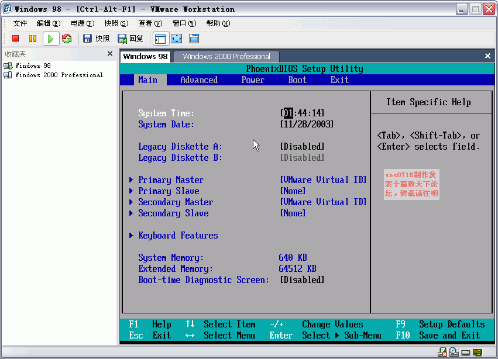Click the Legacy Diskette B Disabled value
Screen dimensions: 498x359
[x=302, y=157]
